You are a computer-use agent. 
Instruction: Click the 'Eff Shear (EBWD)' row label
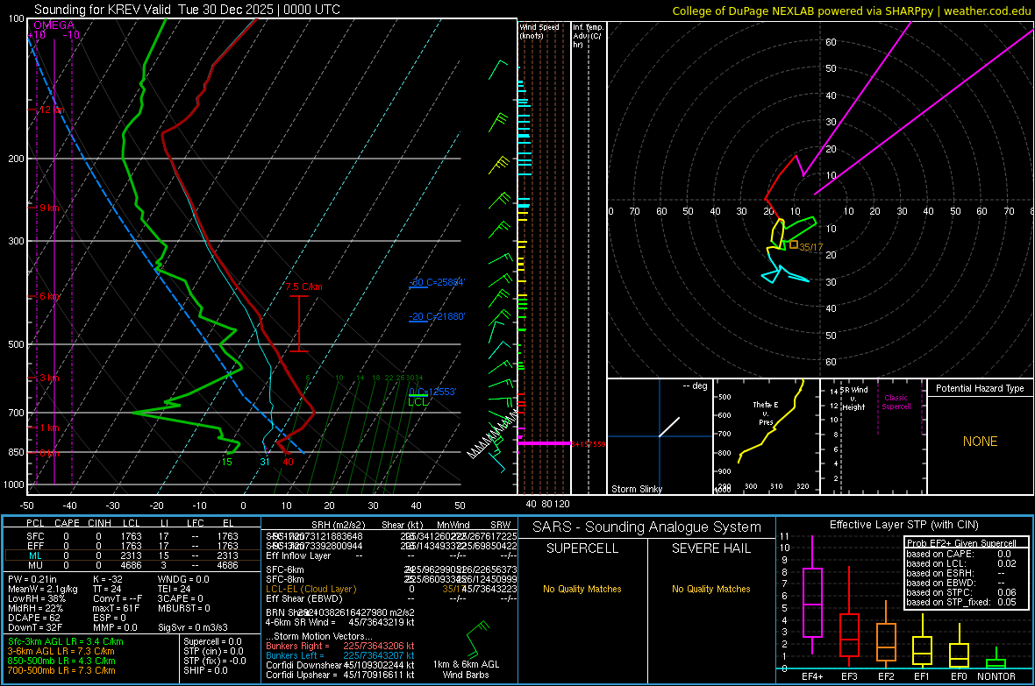tap(304, 599)
